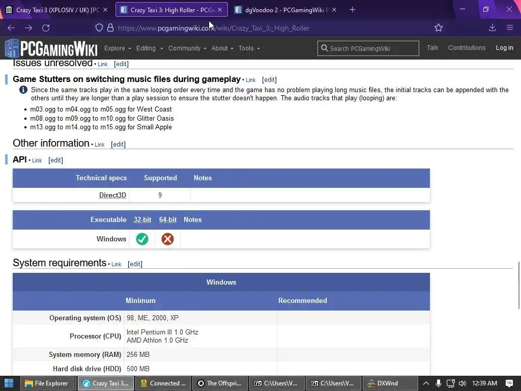The height and width of the screenshot is (391, 521).
Task: View site security padlock info
Action: [110, 28]
